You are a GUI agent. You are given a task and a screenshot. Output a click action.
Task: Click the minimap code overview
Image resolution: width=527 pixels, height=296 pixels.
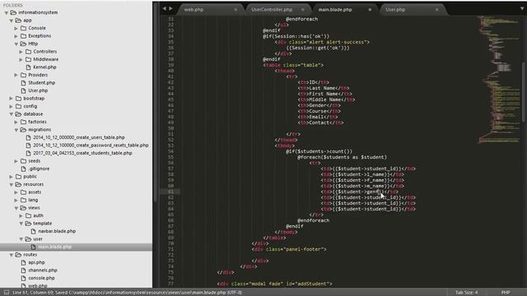point(499,79)
